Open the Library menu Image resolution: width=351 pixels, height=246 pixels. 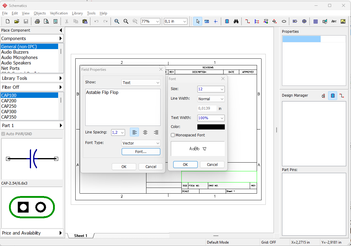coord(77,13)
